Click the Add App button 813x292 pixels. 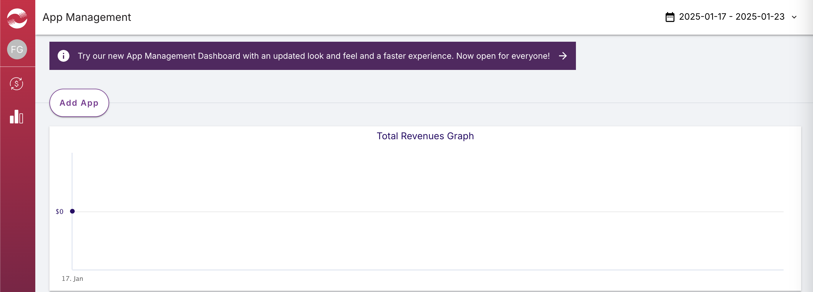tap(79, 103)
